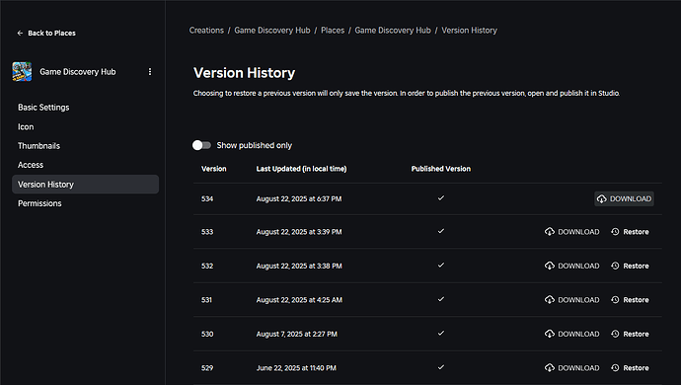
Task: Click the Restore label for version 533
Action: pyautogui.click(x=636, y=232)
